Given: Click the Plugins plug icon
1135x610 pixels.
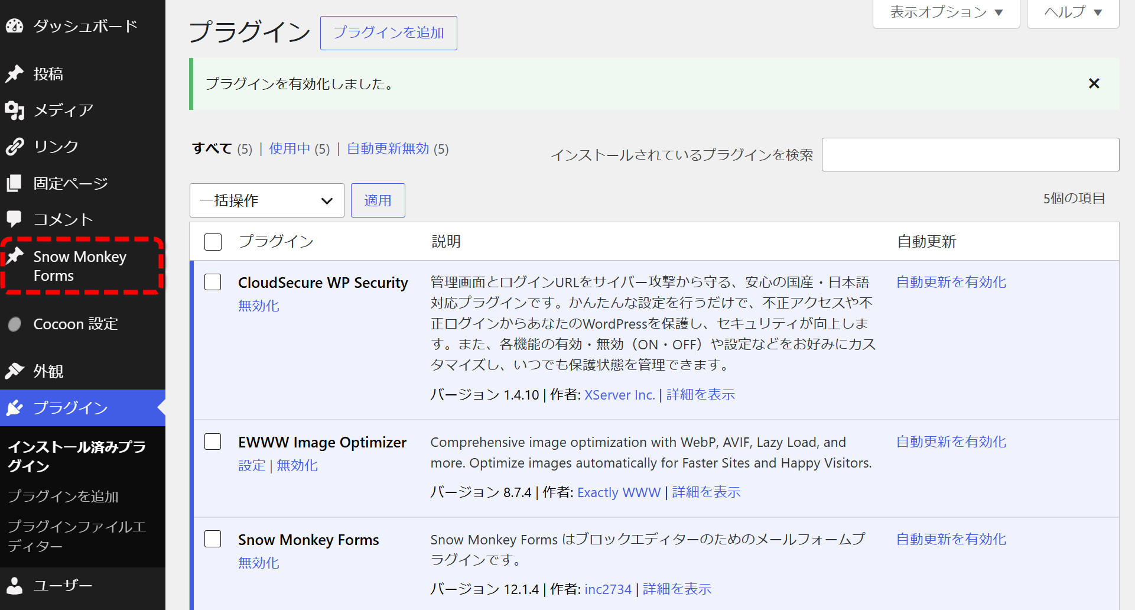Looking at the screenshot, I should (14, 408).
